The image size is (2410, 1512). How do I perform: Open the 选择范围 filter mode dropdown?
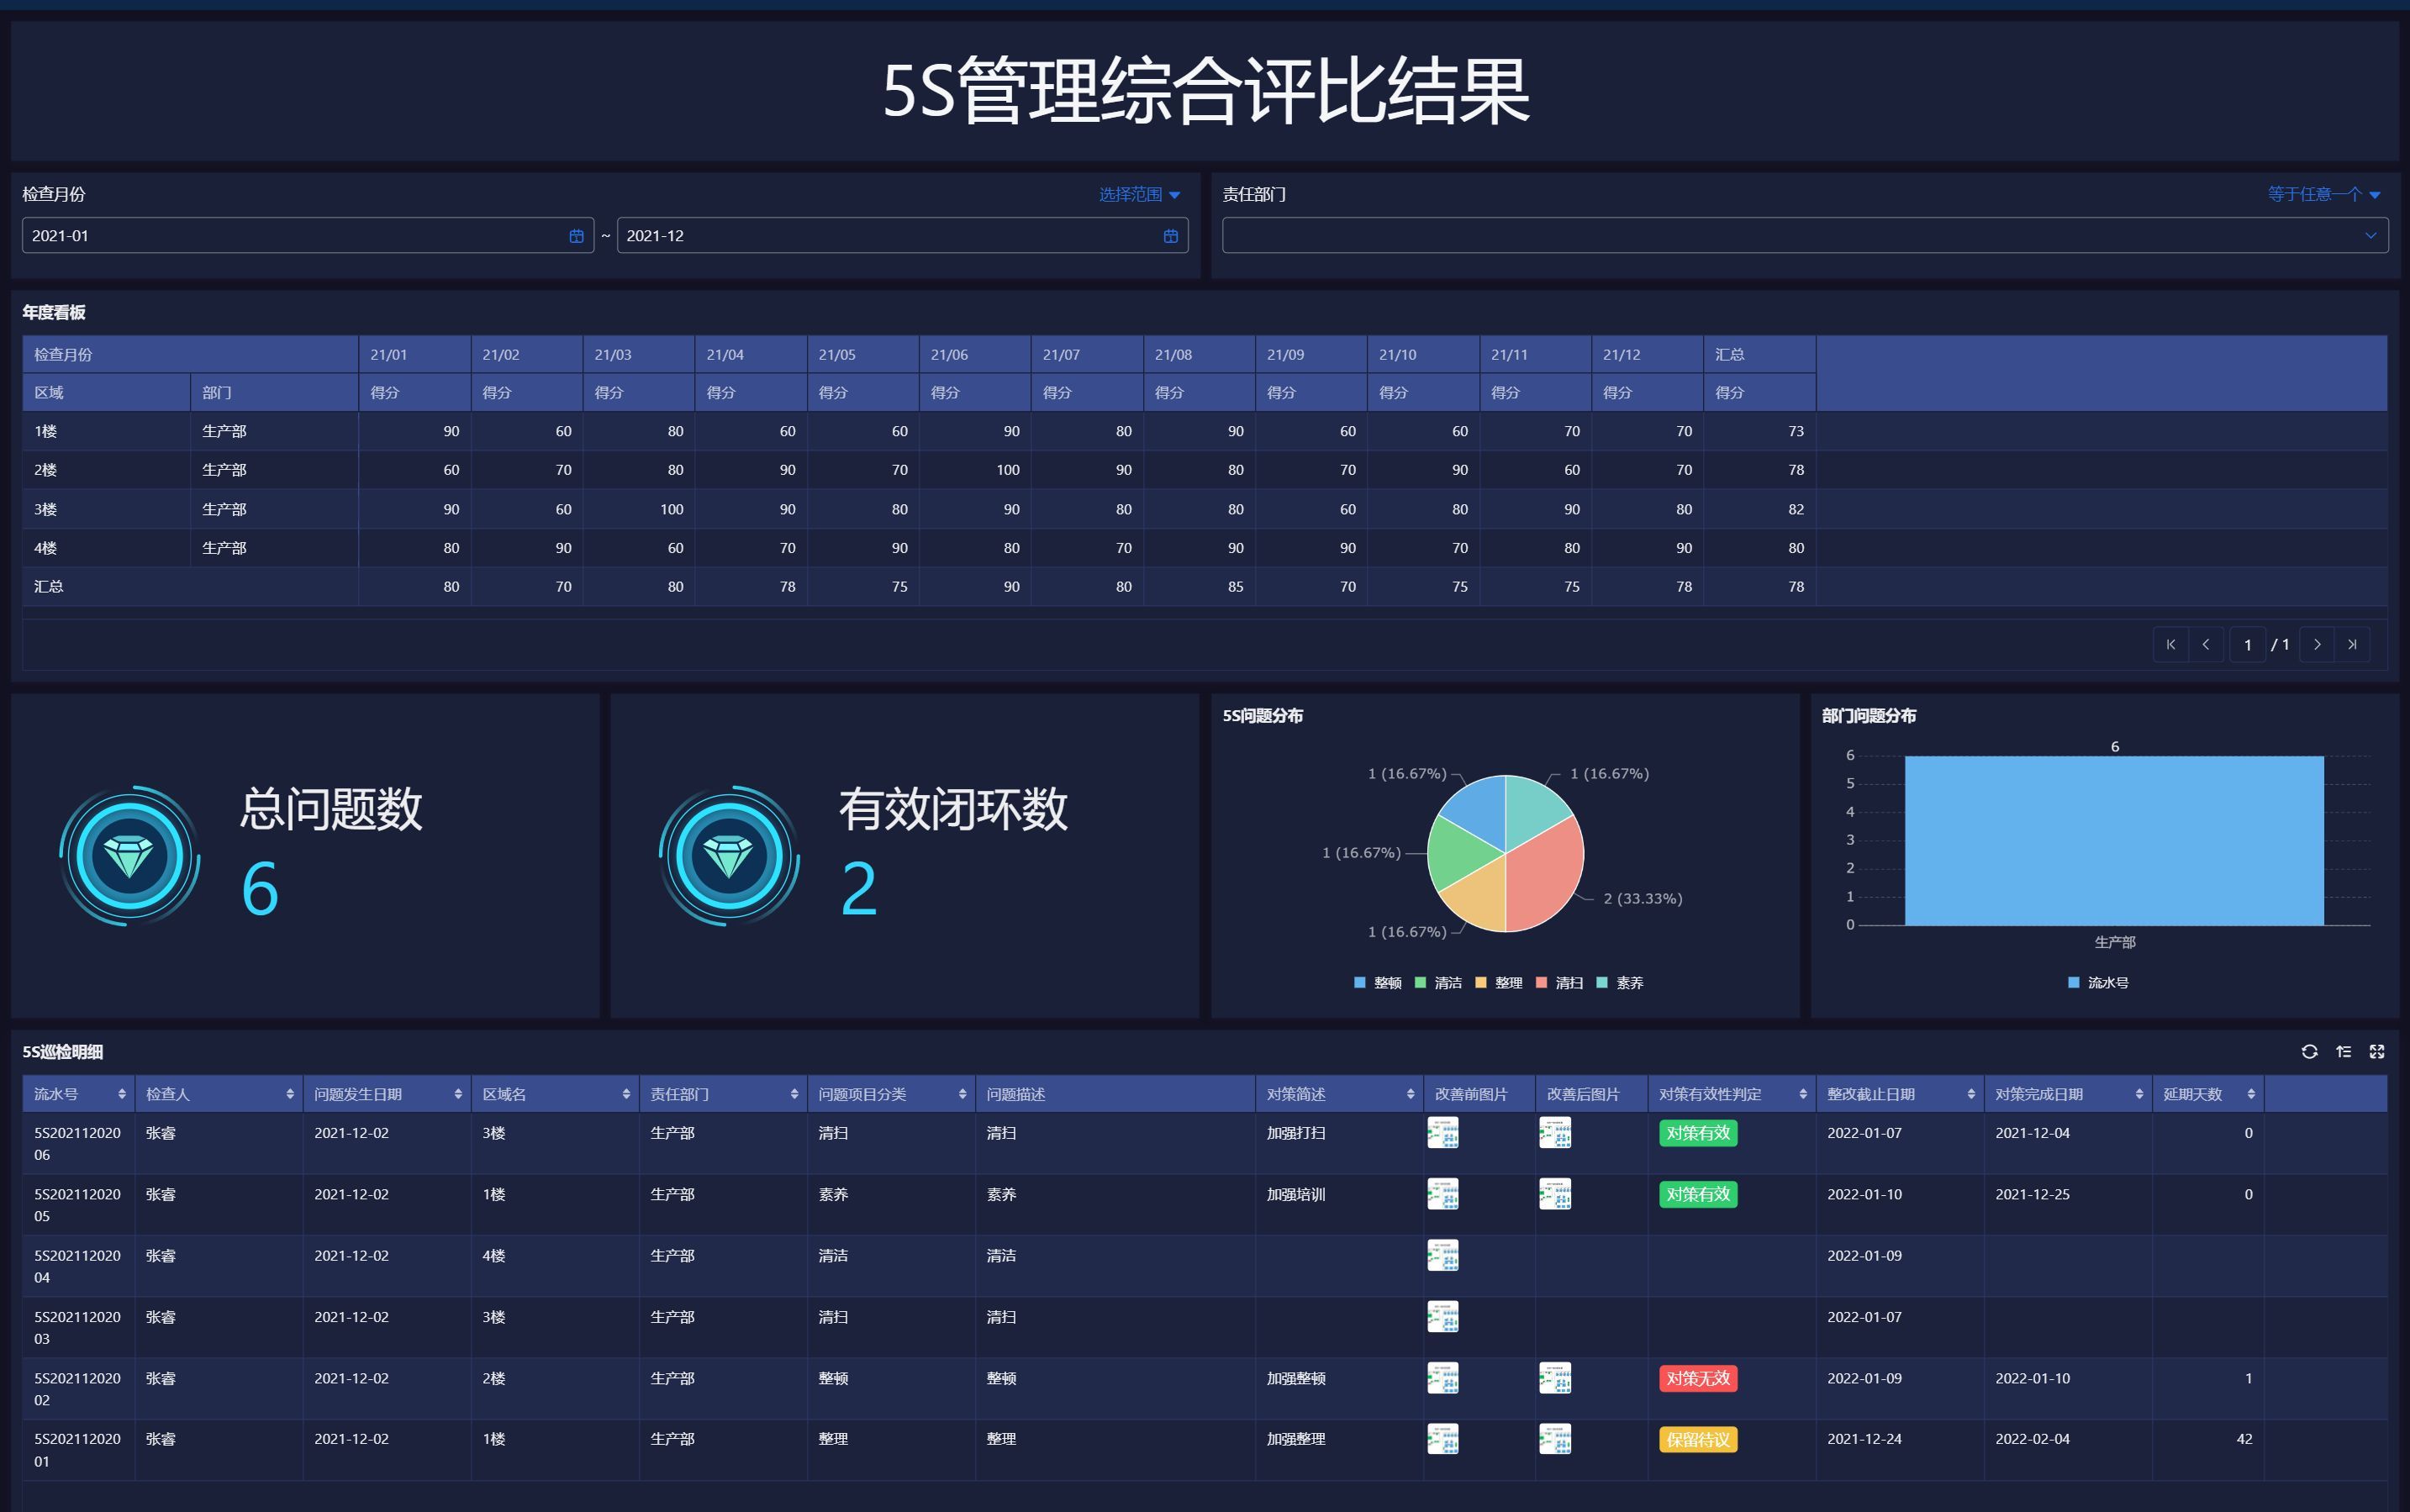click(x=1139, y=194)
